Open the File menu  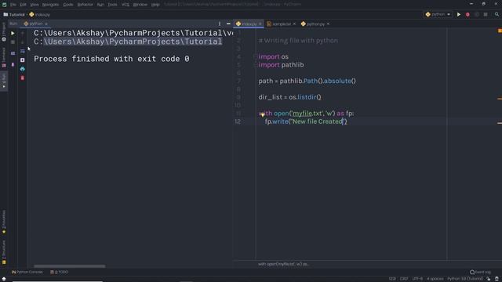(13, 5)
